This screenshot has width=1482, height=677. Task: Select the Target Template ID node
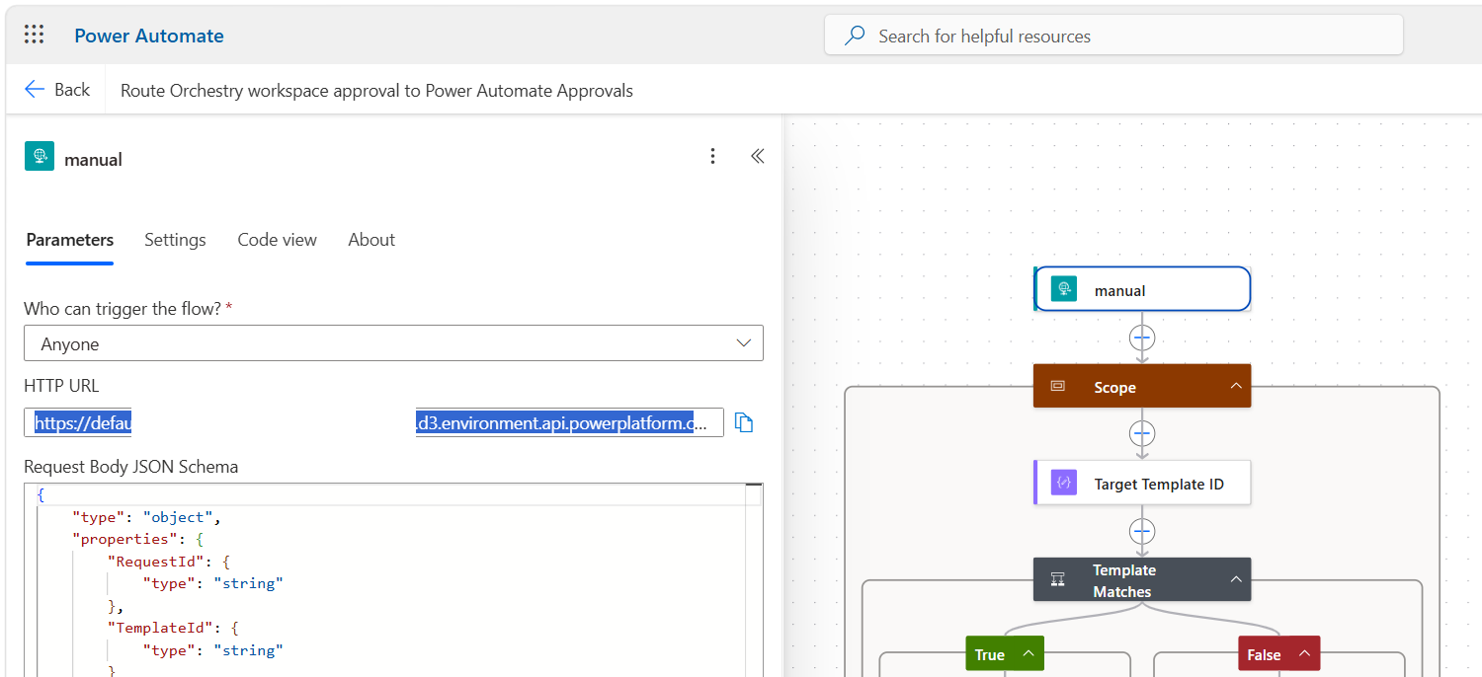click(1142, 483)
